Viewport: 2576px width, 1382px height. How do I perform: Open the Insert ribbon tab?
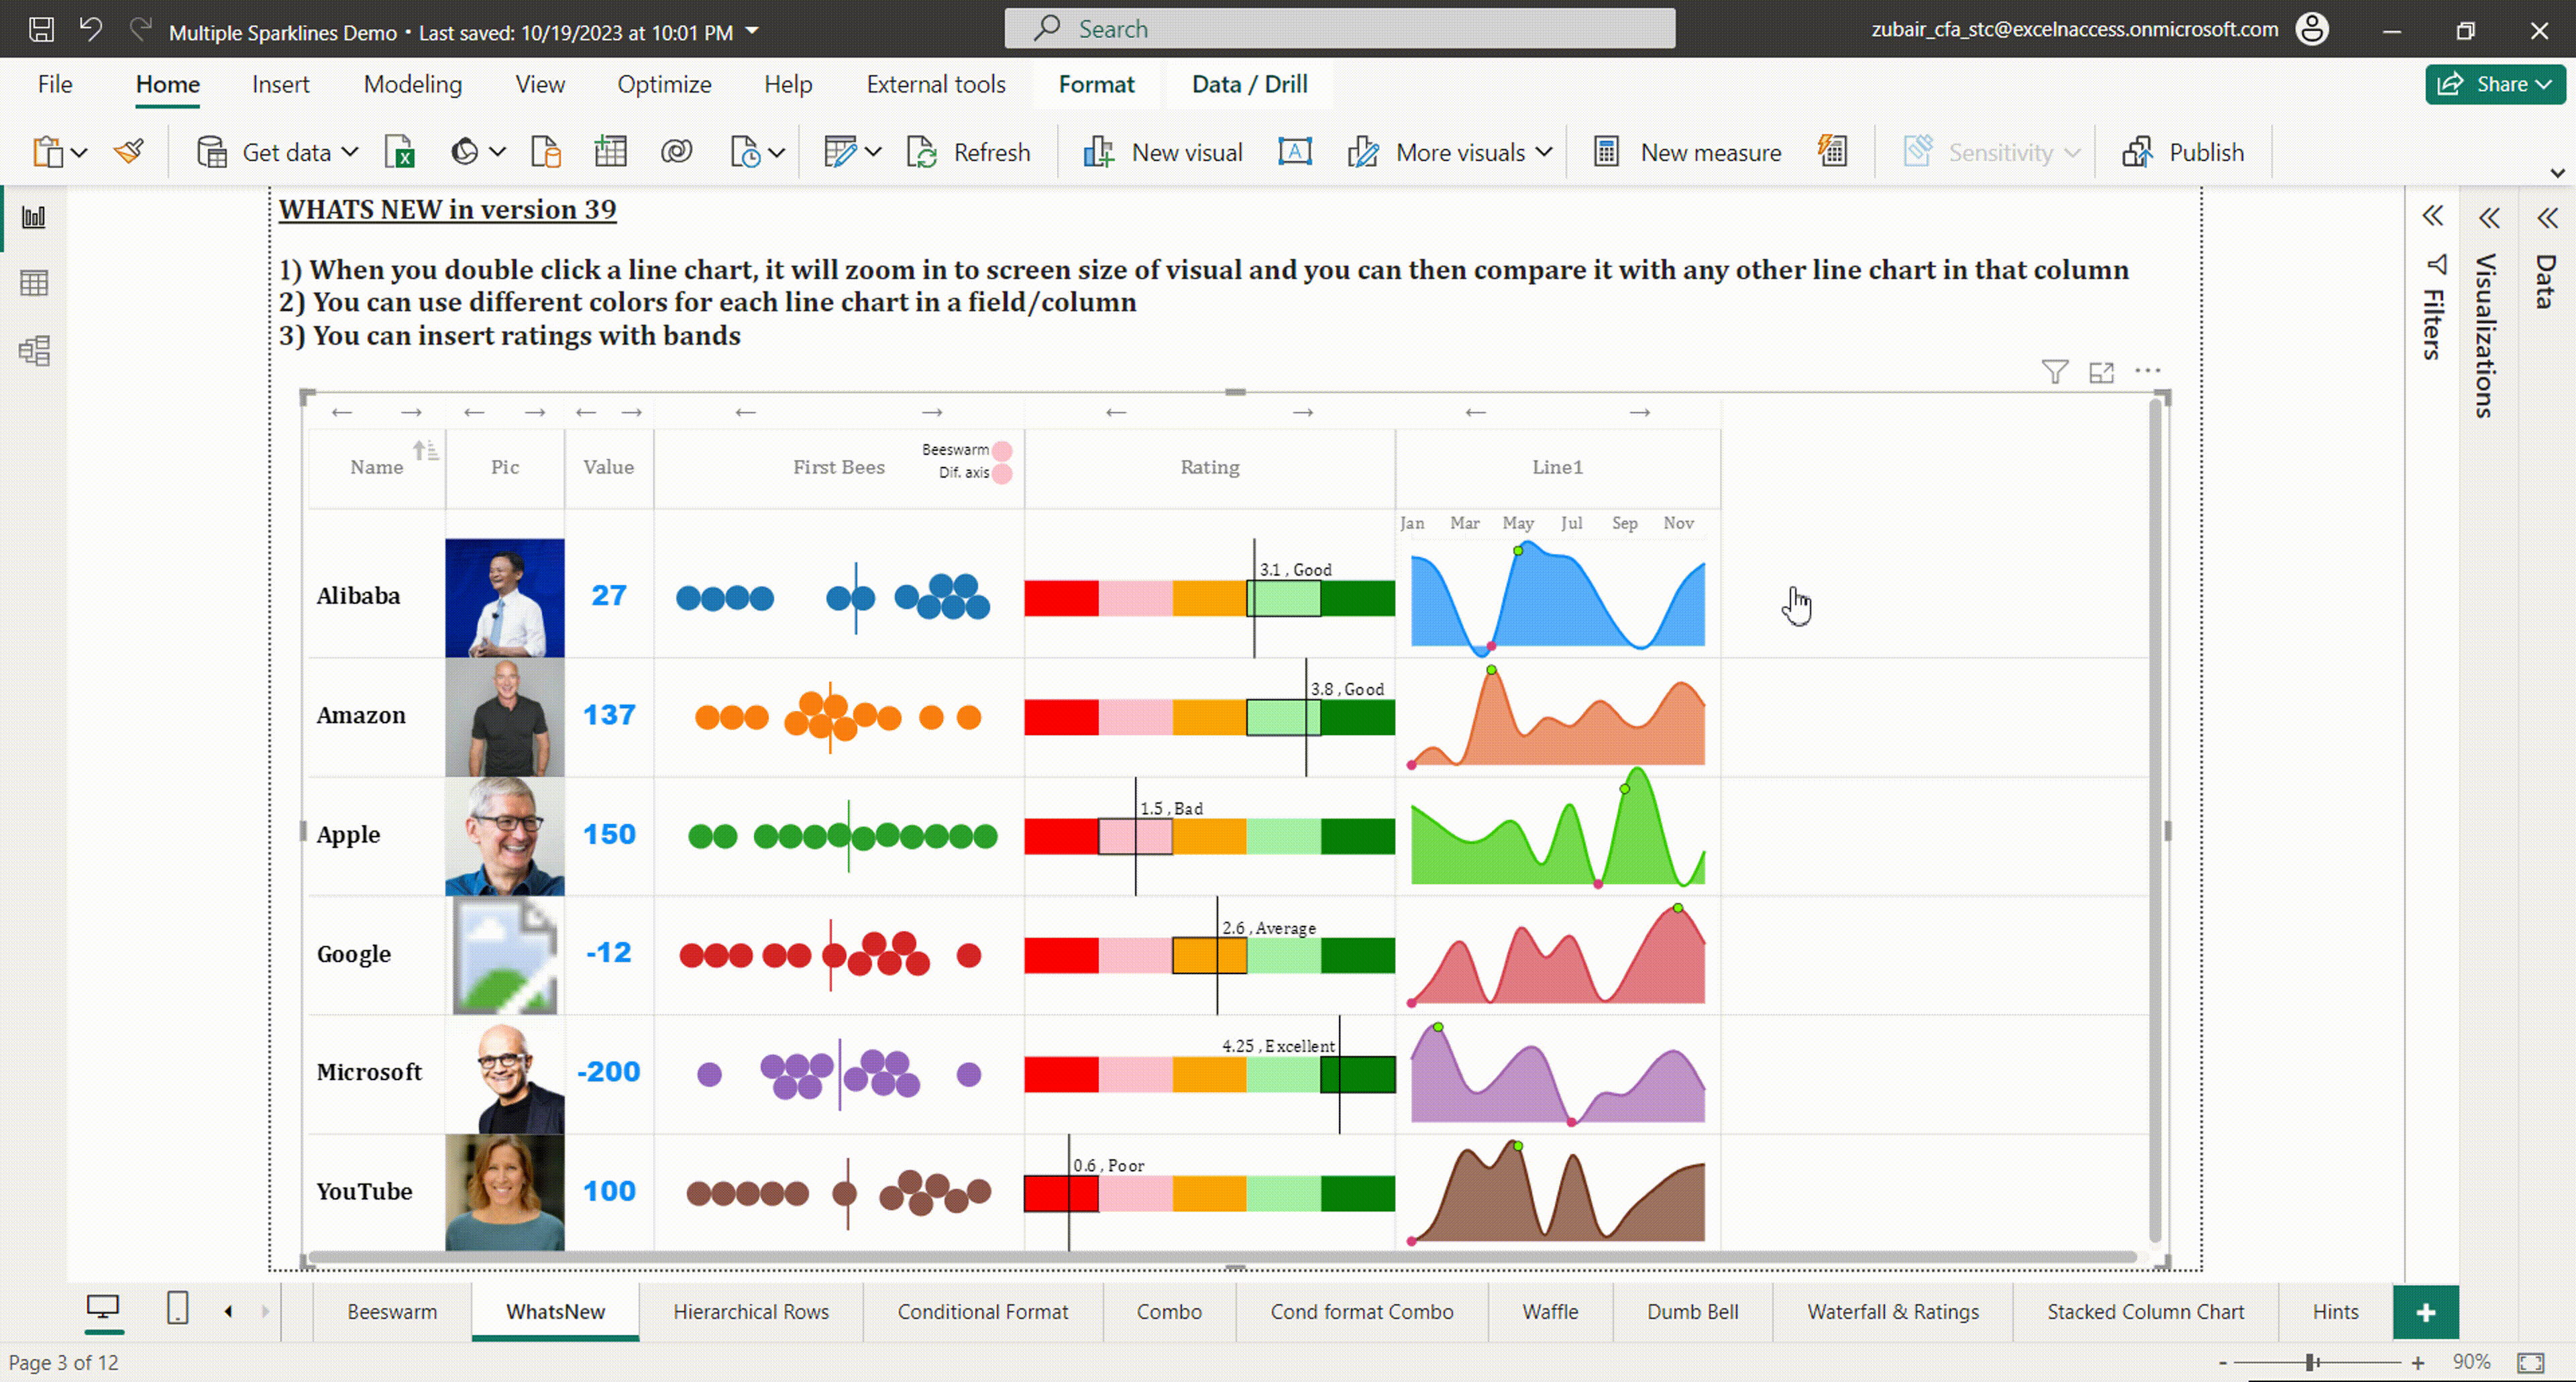[x=280, y=84]
